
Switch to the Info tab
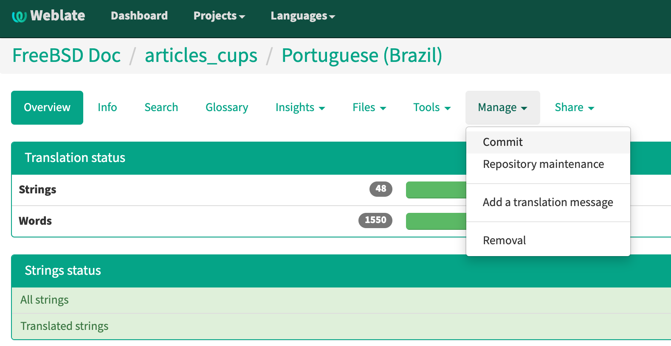click(x=107, y=108)
